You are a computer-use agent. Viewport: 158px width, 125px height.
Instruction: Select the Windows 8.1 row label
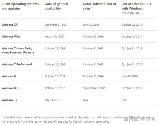click(9, 88)
